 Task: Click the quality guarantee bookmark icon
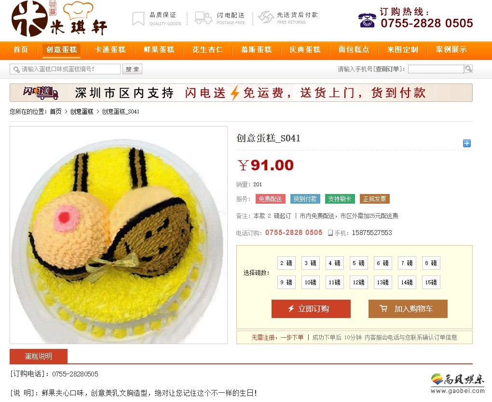point(138,18)
